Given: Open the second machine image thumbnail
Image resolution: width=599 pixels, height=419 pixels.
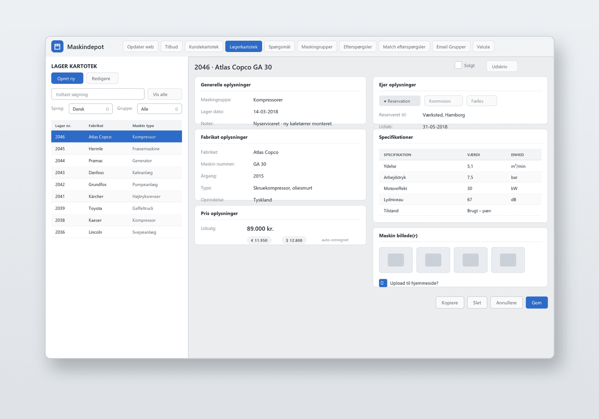Looking at the screenshot, I should pos(433,260).
